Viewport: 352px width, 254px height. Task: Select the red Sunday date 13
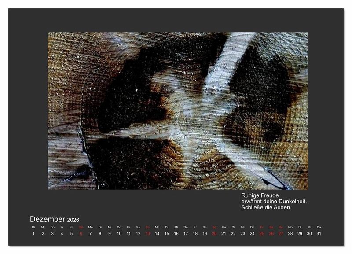tap(147, 234)
